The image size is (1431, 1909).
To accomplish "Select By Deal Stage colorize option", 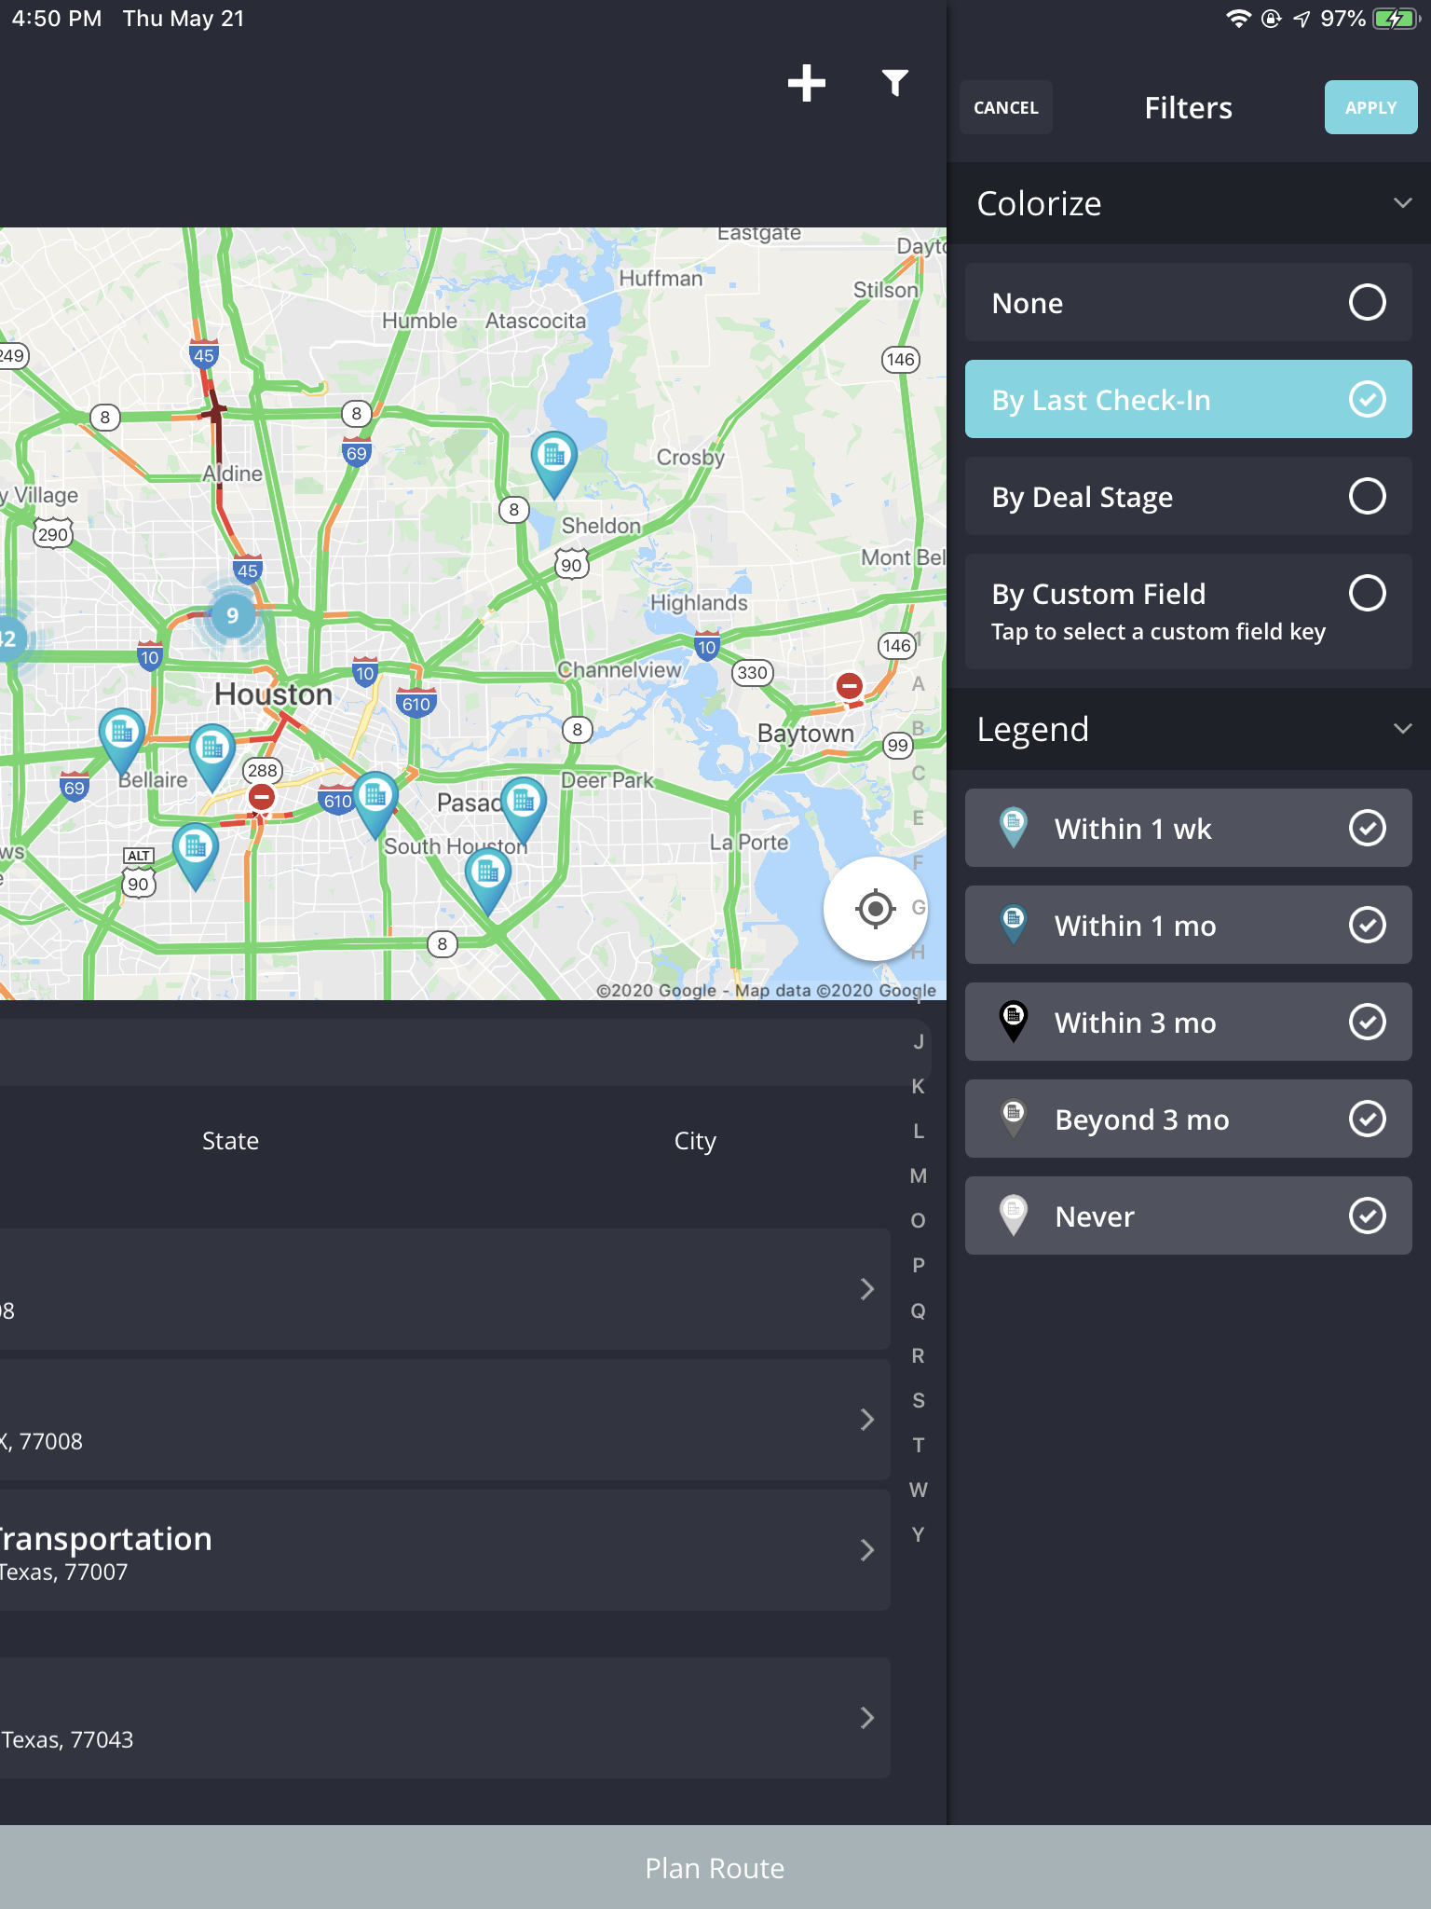I will (x=1189, y=496).
